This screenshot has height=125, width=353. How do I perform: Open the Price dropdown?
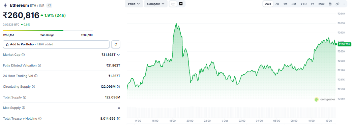click(134, 4)
